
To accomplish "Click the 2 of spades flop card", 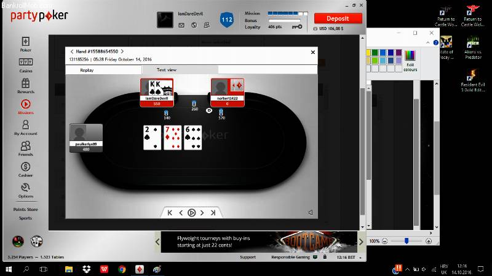I will tap(152, 137).
